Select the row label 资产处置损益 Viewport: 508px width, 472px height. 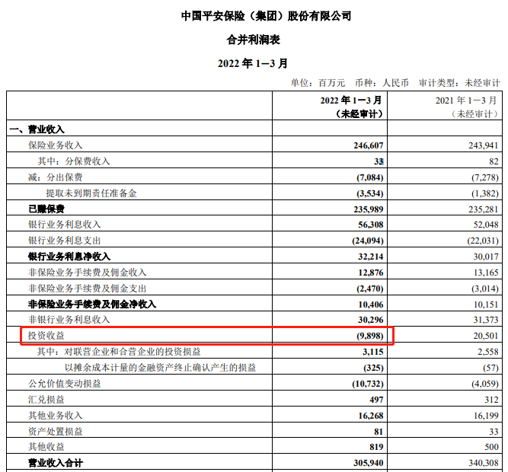[x=56, y=431]
